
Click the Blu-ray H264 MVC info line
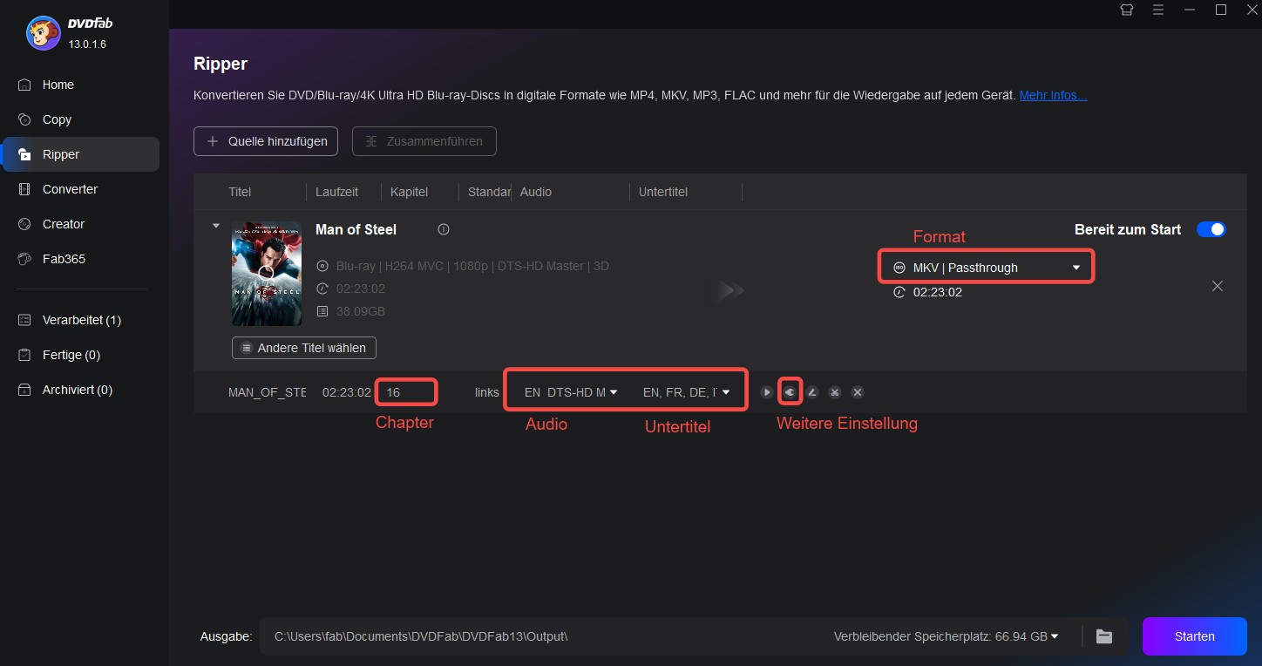click(472, 266)
